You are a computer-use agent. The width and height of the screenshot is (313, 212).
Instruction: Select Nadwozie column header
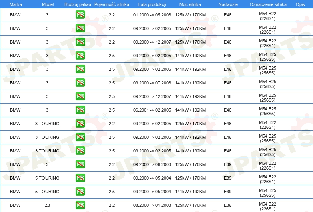(x=228, y=4)
